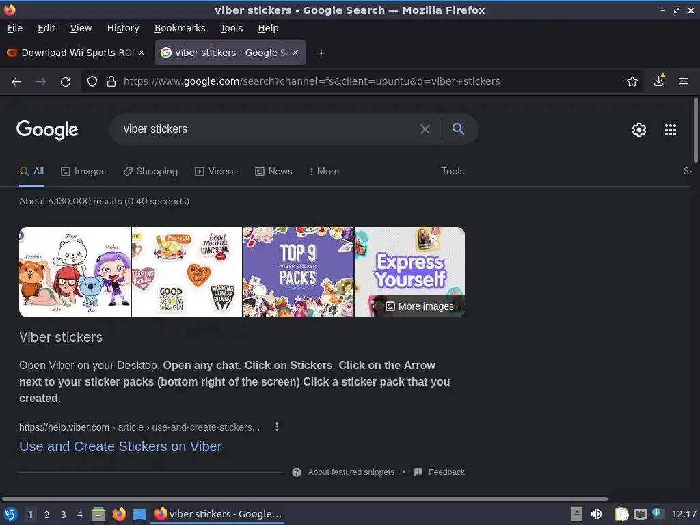This screenshot has height=525, width=700.
Task: Close the viber stickers Google Search tab
Action: tap(295, 53)
